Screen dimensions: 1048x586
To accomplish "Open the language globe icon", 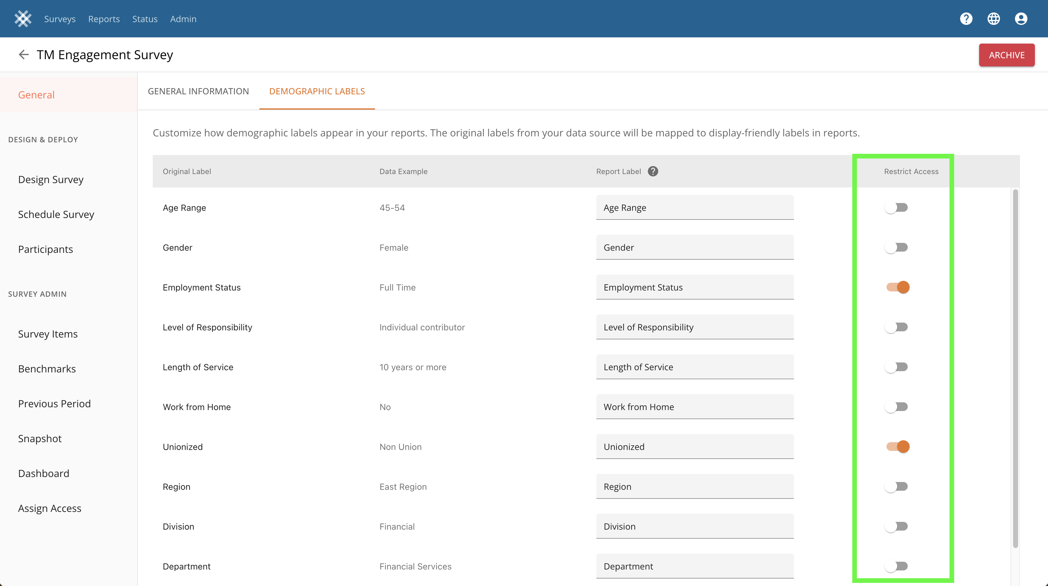I will [993, 19].
